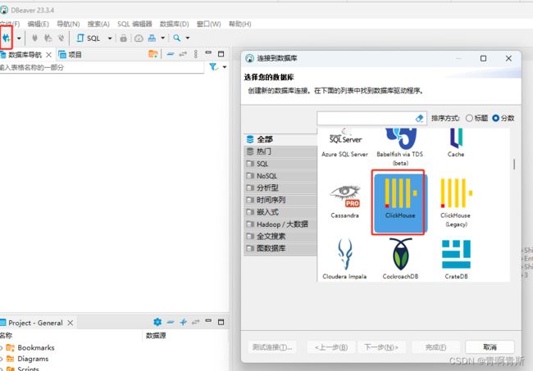The width and height of the screenshot is (533, 371).
Task: Click the dashboard gauge toolbar icon
Action: pyautogui.click(x=139, y=38)
